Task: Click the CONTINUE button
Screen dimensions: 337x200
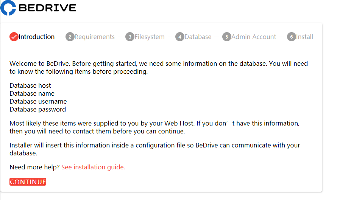Action: [28, 182]
